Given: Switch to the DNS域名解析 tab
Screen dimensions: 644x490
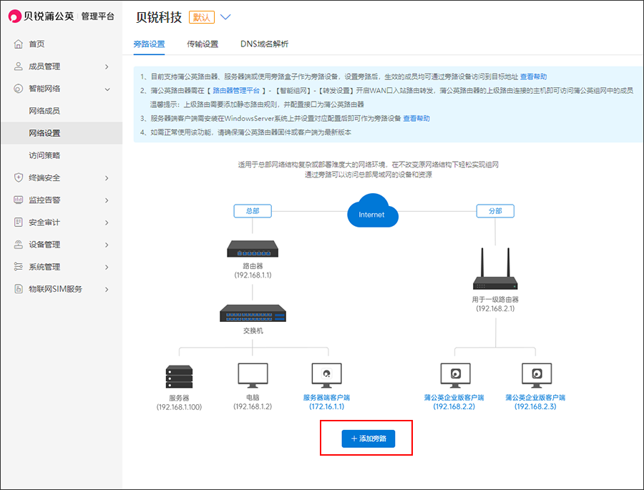Looking at the screenshot, I should point(265,44).
